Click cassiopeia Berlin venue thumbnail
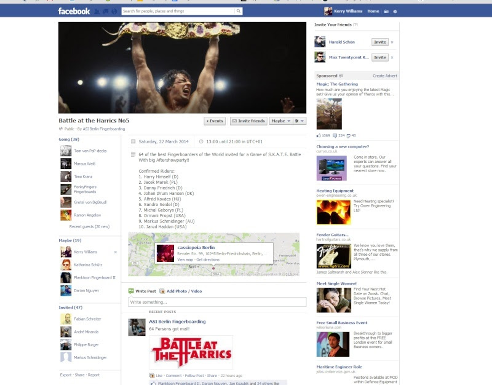The width and height of the screenshot is (492, 385). pos(165,253)
